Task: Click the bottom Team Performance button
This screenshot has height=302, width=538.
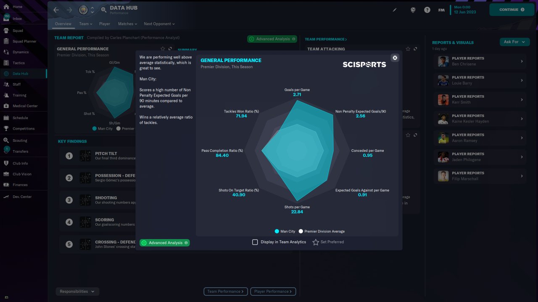Action: pyautogui.click(x=226, y=292)
